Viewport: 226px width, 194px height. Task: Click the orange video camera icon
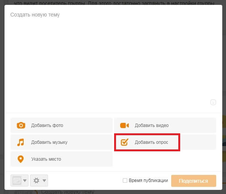coord(124,125)
